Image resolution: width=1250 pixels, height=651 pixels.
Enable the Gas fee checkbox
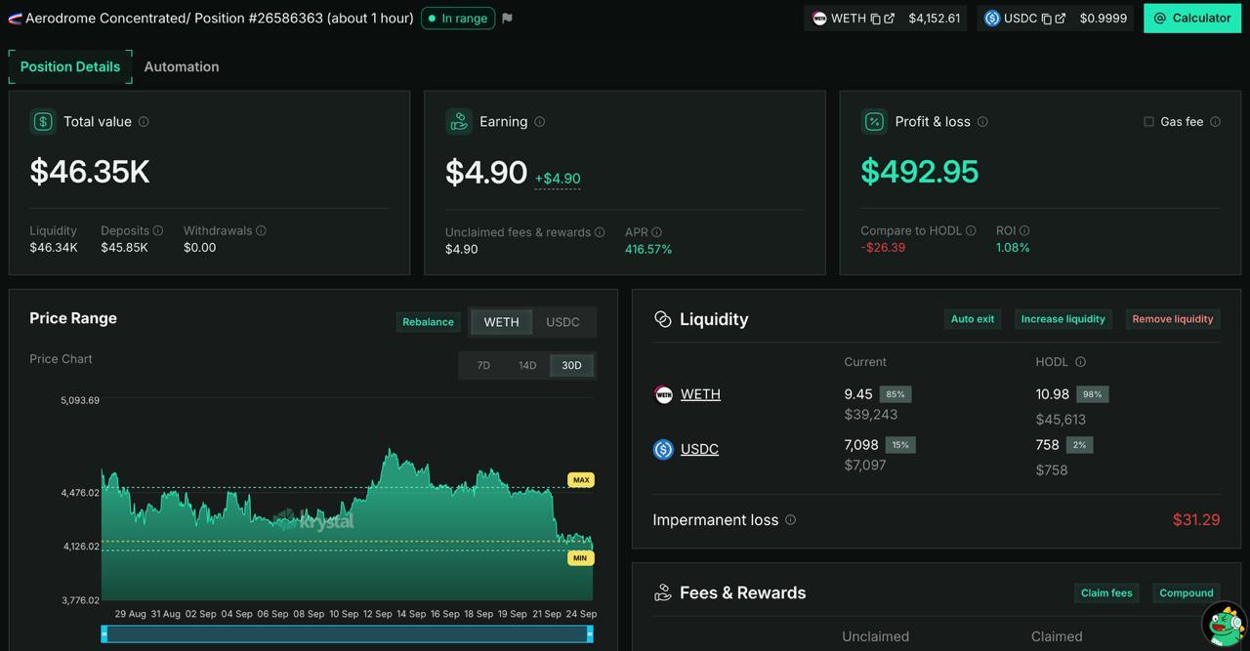[1148, 122]
